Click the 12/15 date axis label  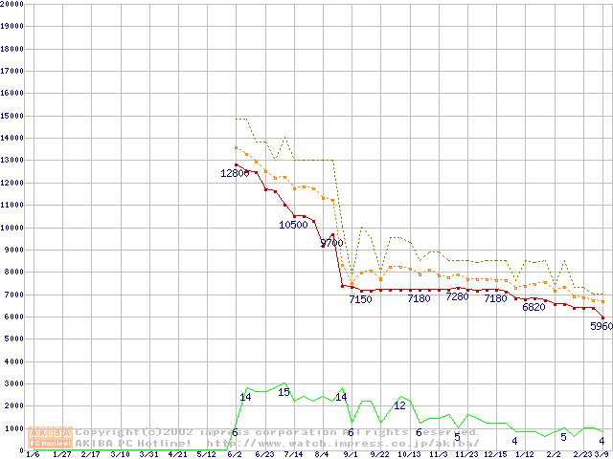pyautogui.click(x=495, y=454)
